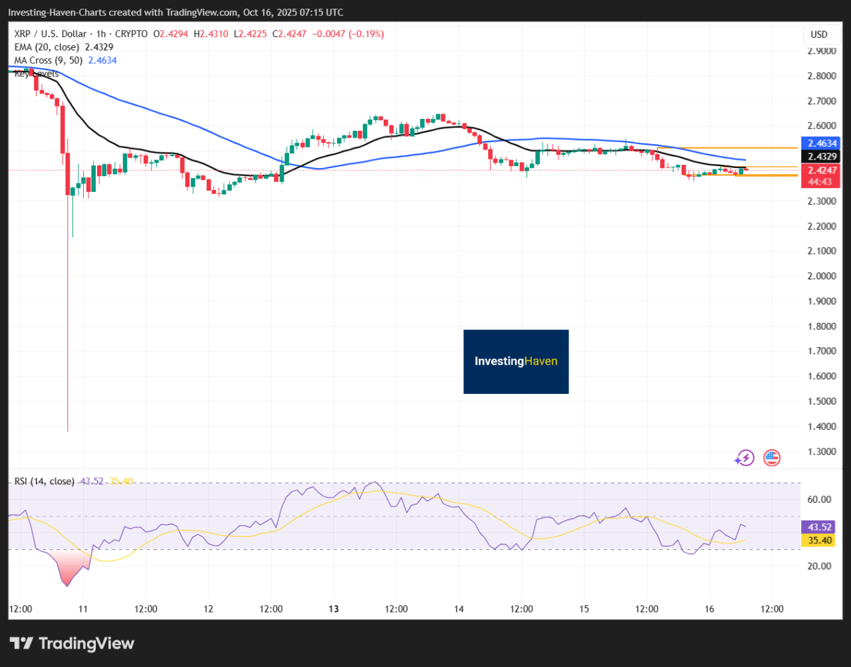Click the US flag economic event icon
Viewport: 851px width, 667px height.
pos(771,458)
